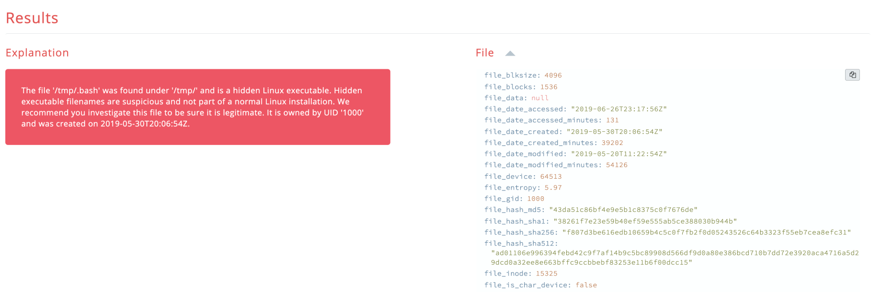Select the file_hash_sha256 value line
The height and width of the screenshot is (292, 880).
pyautogui.click(x=668, y=232)
